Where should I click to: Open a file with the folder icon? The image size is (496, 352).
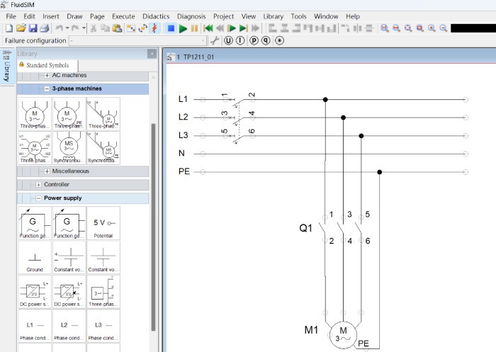click(x=21, y=28)
